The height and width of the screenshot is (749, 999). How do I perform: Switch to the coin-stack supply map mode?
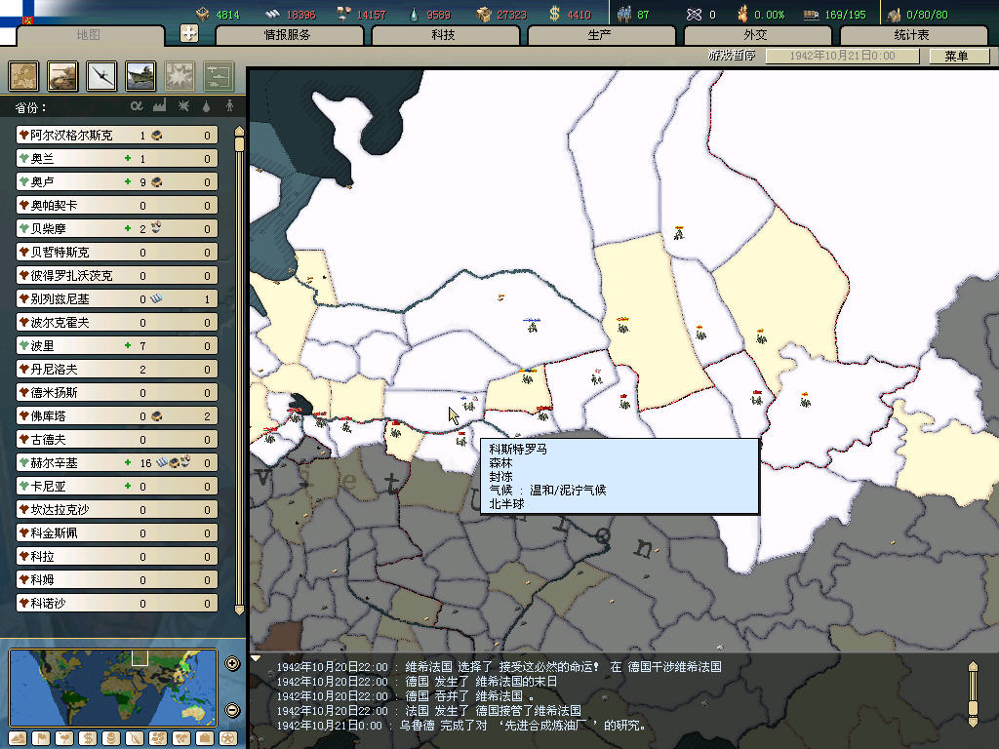coord(111,738)
